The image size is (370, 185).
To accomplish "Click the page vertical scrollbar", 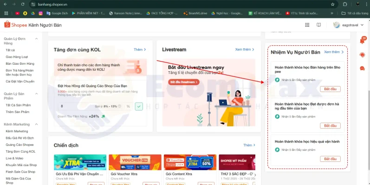I will (368, 130).
